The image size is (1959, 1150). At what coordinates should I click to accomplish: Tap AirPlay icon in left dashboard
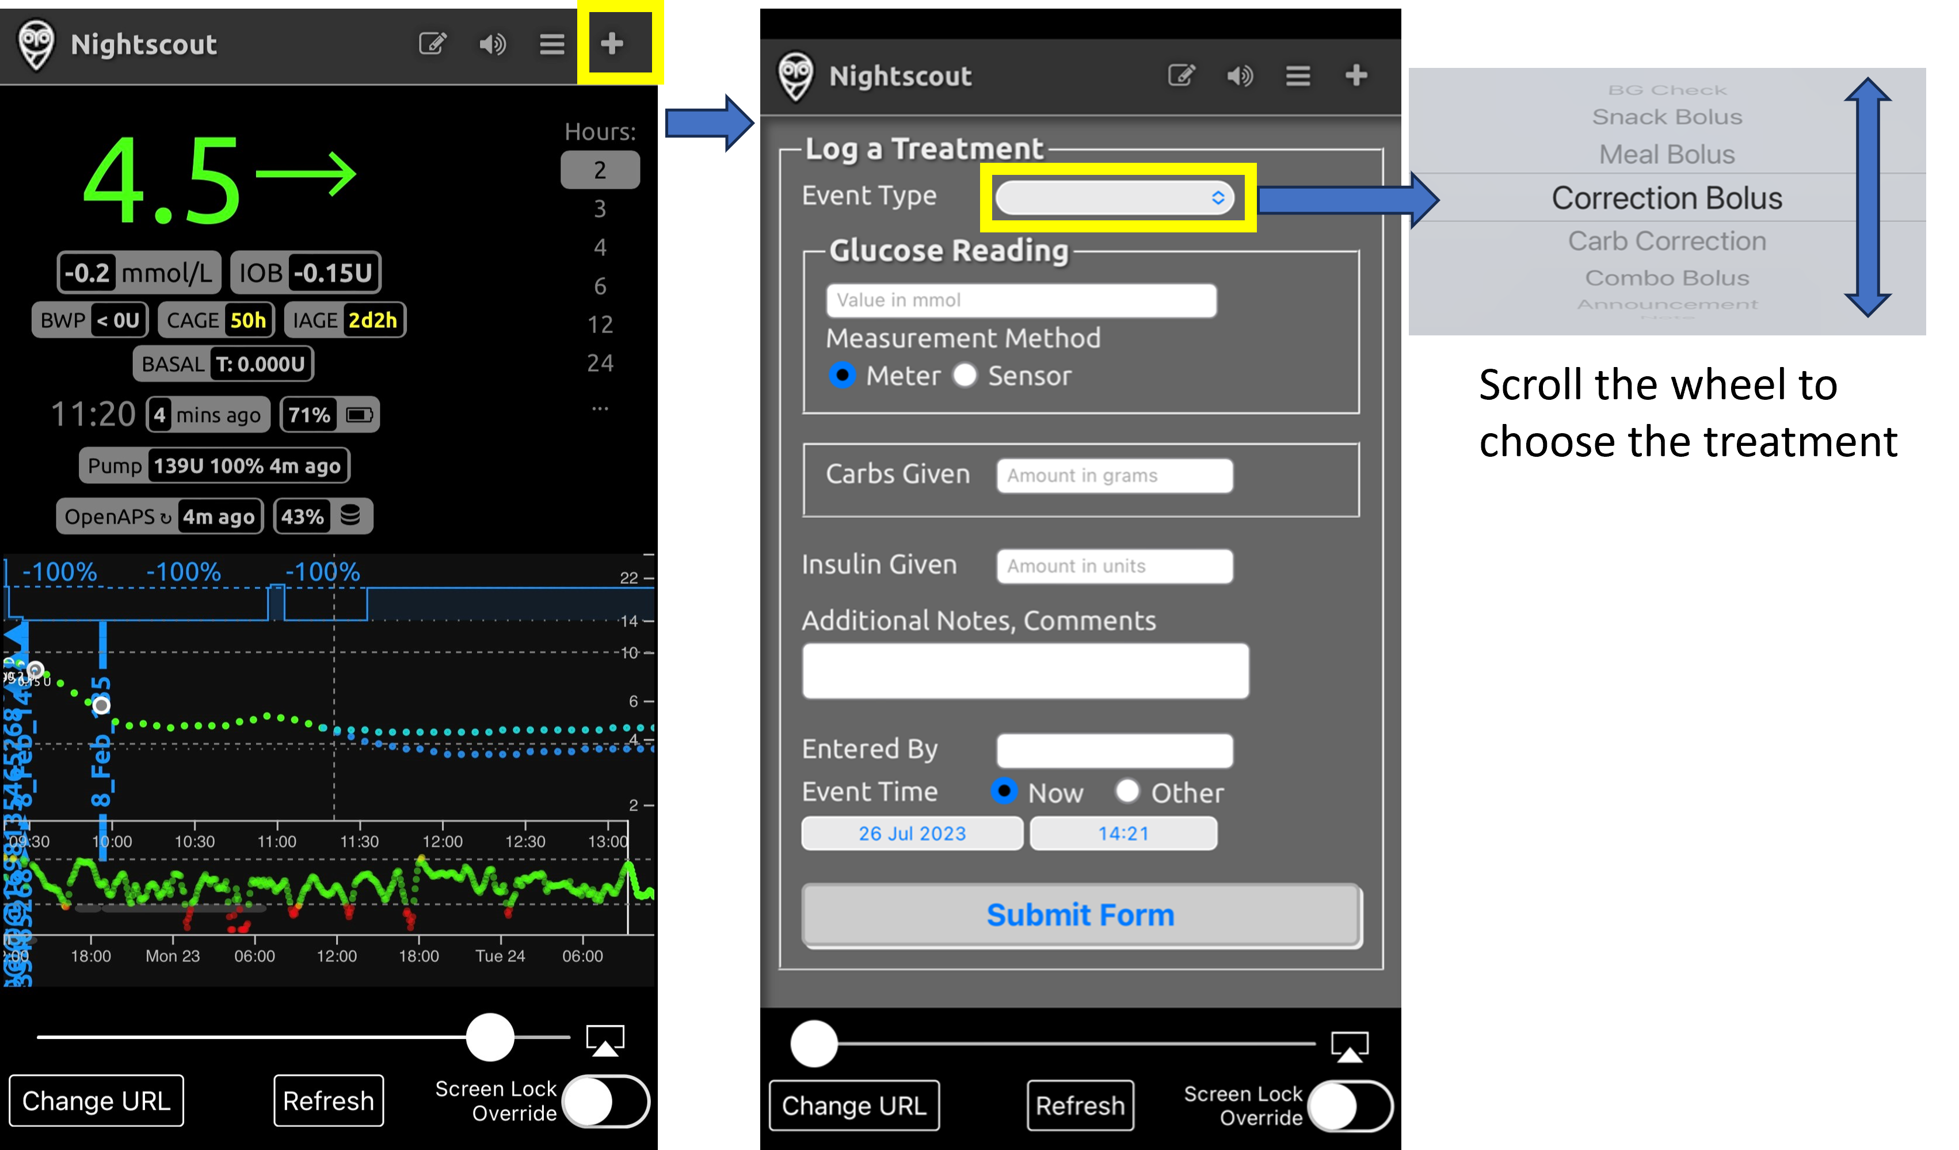pos(605,1041)
